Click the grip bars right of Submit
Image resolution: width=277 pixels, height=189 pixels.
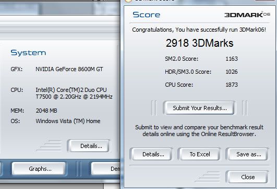(x=245, y=108)
